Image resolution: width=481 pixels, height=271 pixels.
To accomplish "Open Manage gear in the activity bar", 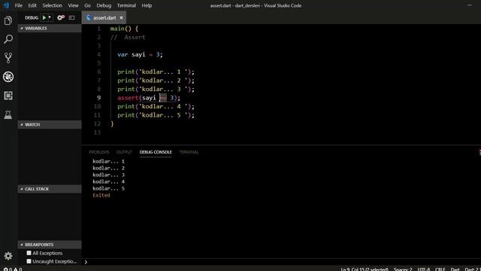I will pyautogui.click(x=8, y=256).
